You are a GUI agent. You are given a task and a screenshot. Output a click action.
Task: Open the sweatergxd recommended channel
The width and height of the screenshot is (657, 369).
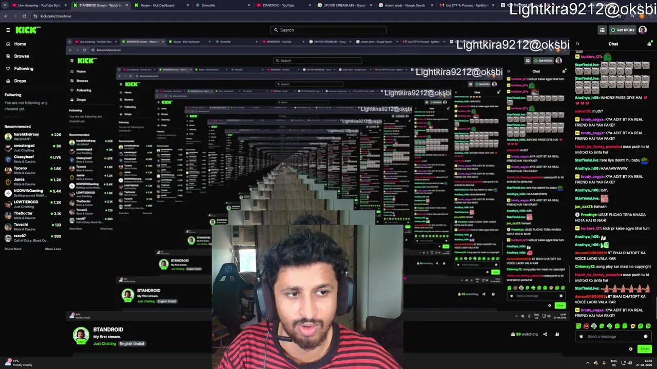33,148
